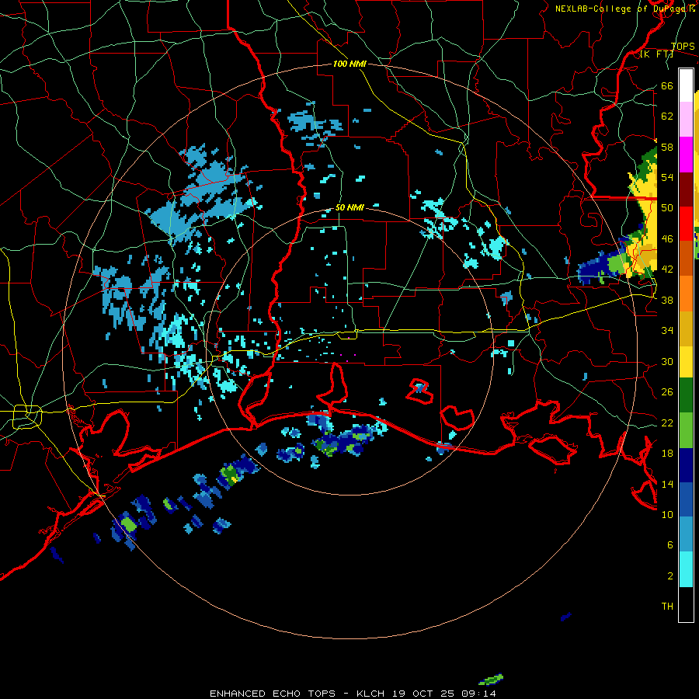This screenshot has width=699, height=699.
Task: Click the legend value '10'
Action: click(667, 514)
